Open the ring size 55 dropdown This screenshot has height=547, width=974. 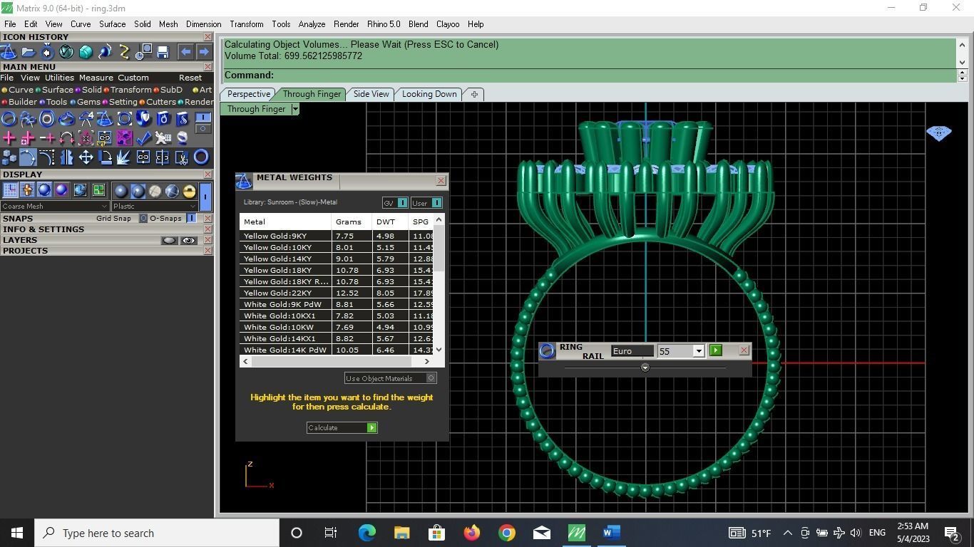(x=699, y=351)
